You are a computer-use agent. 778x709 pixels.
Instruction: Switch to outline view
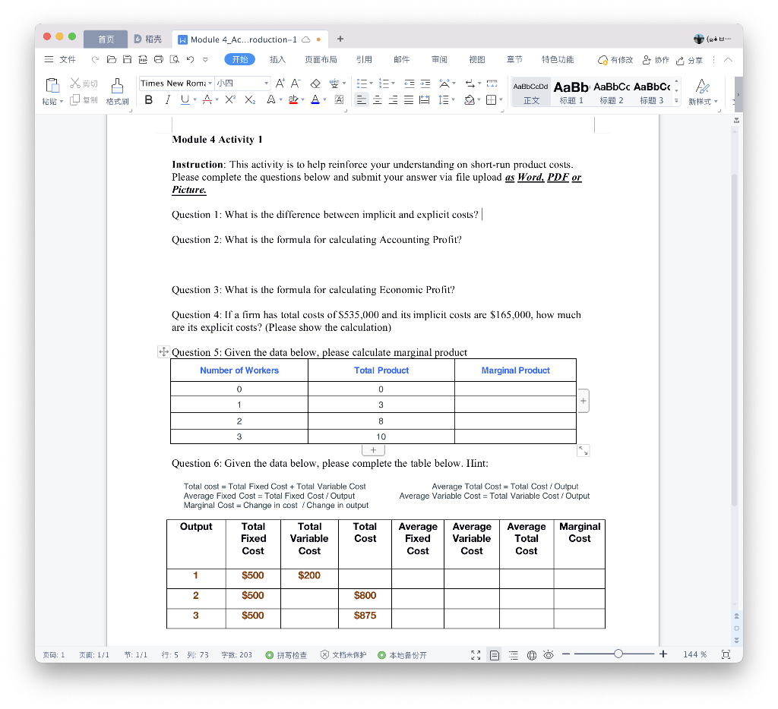514,655
